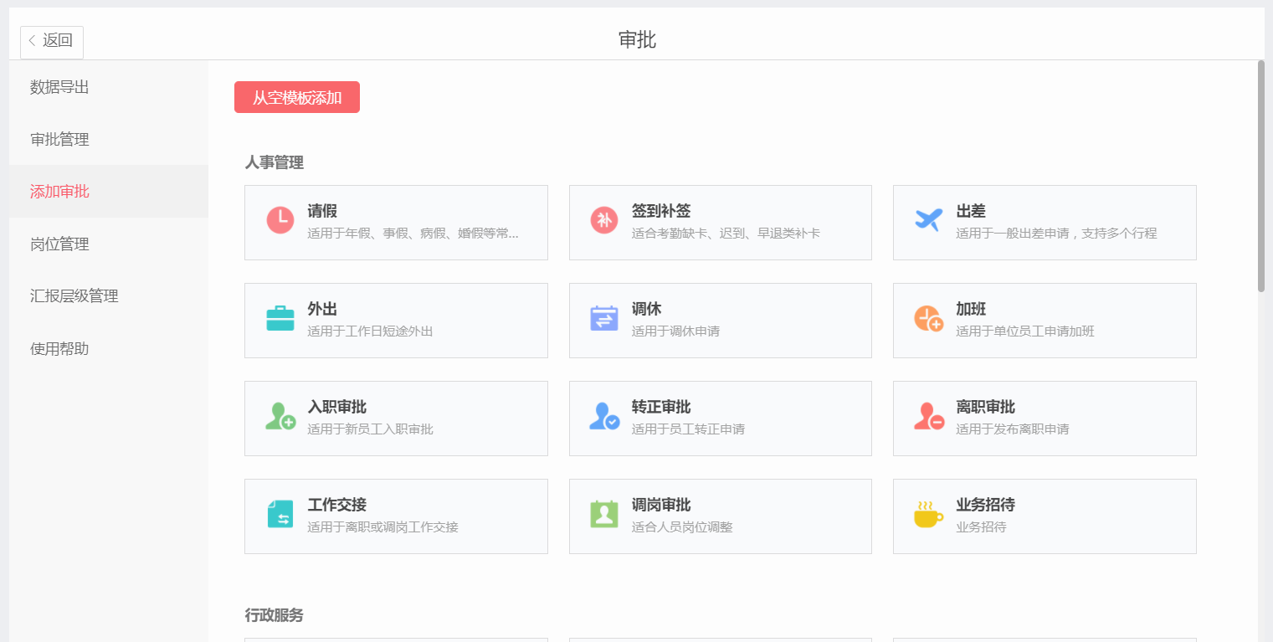The image size is (1273, 642).
Task: Click the 请假 template title
Action: [x=322, y=211]
